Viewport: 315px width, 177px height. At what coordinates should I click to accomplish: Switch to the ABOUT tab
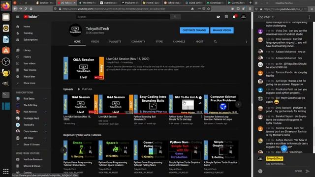coord(199,41)
